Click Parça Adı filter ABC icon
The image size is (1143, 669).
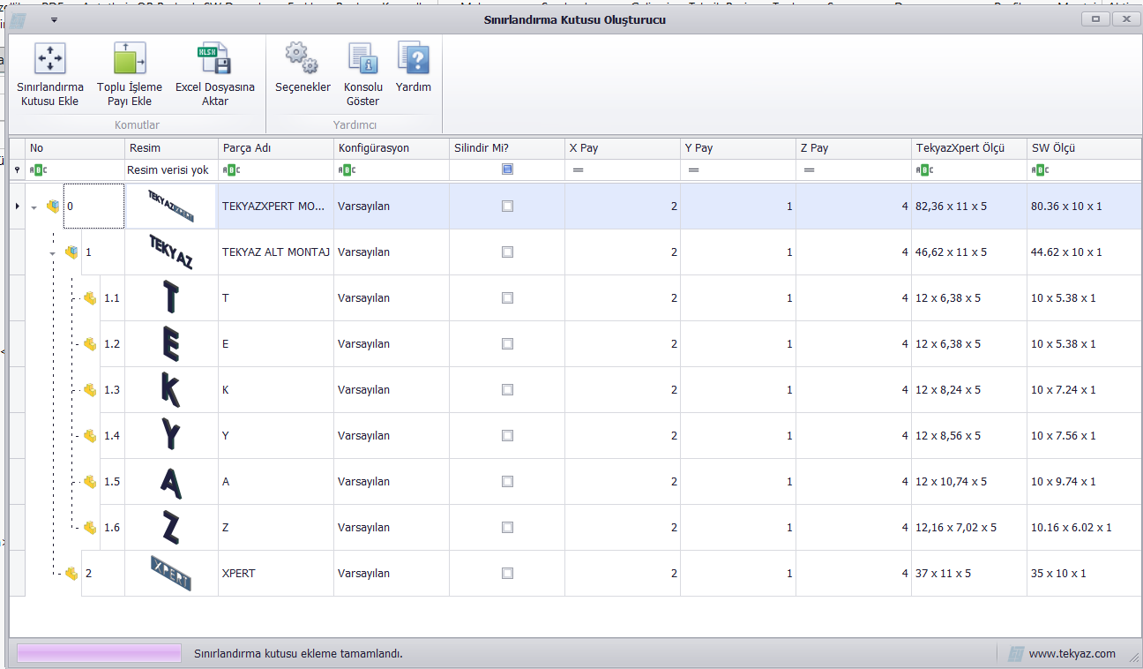pos(231,169)
